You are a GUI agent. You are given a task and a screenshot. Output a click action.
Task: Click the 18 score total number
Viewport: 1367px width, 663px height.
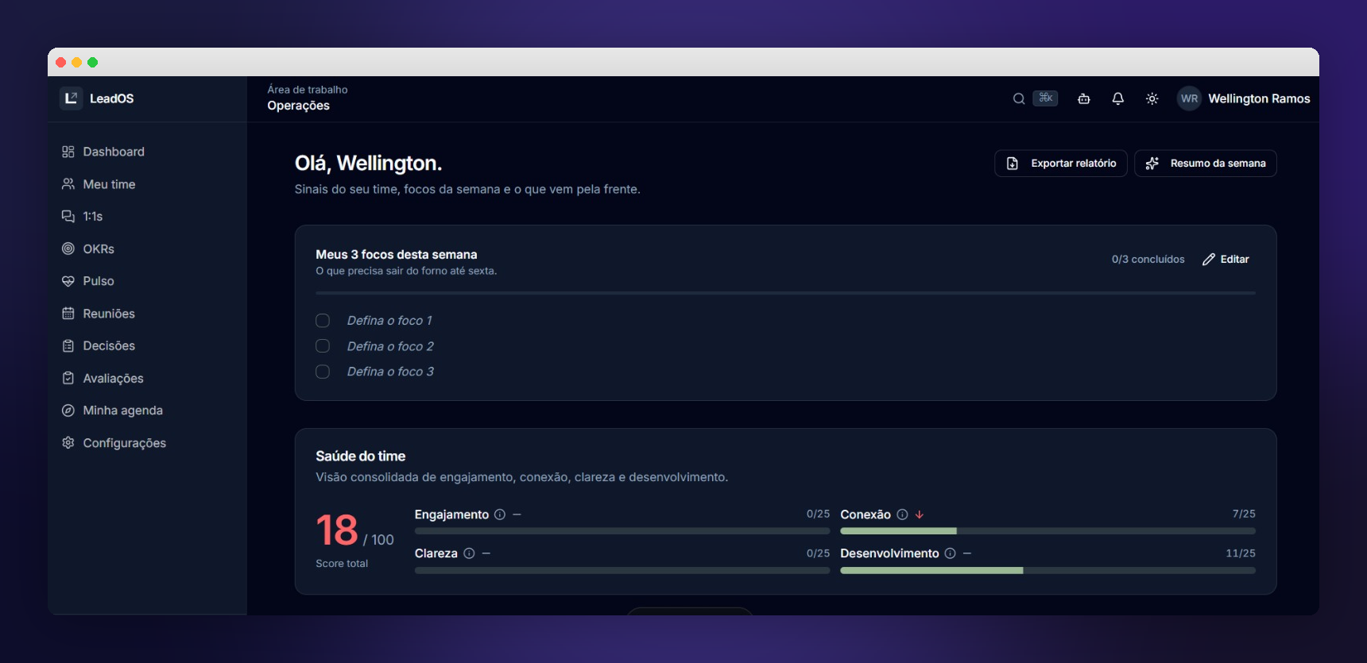tap(337, 530)
